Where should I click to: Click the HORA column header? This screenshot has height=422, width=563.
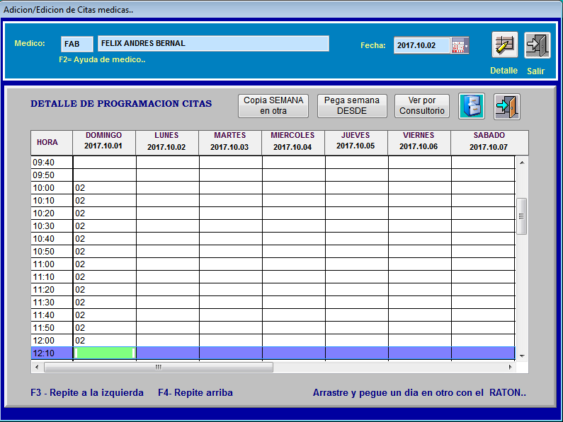pos(52,143)
